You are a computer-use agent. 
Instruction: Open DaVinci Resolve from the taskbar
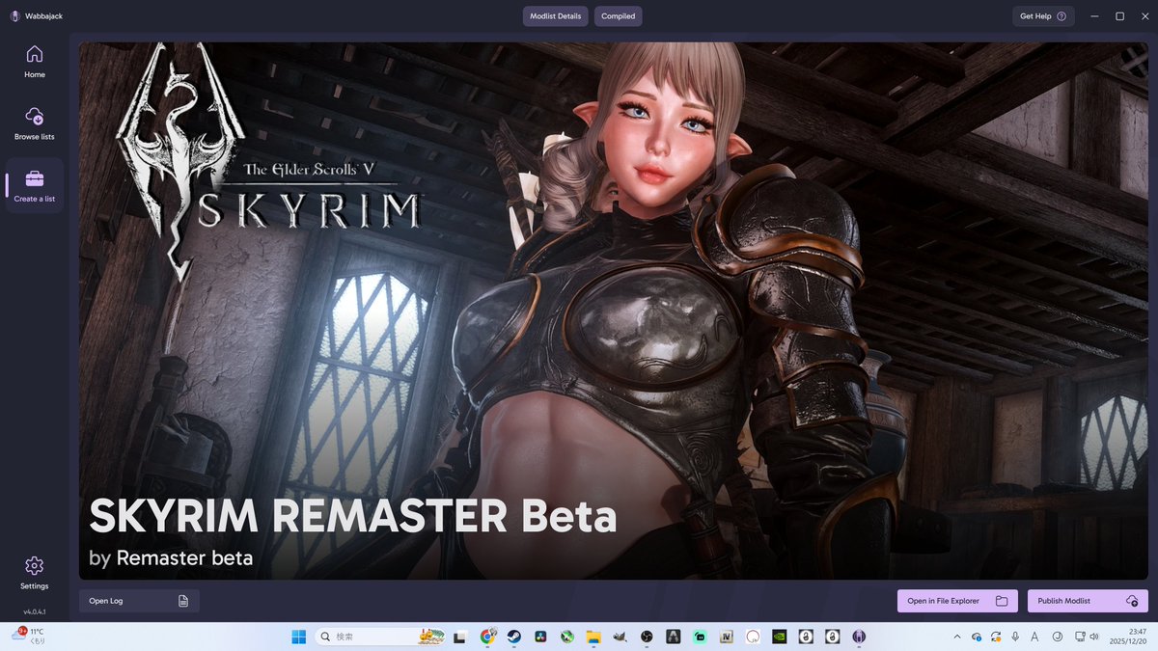pyautogui.click(x=540, y=637)
